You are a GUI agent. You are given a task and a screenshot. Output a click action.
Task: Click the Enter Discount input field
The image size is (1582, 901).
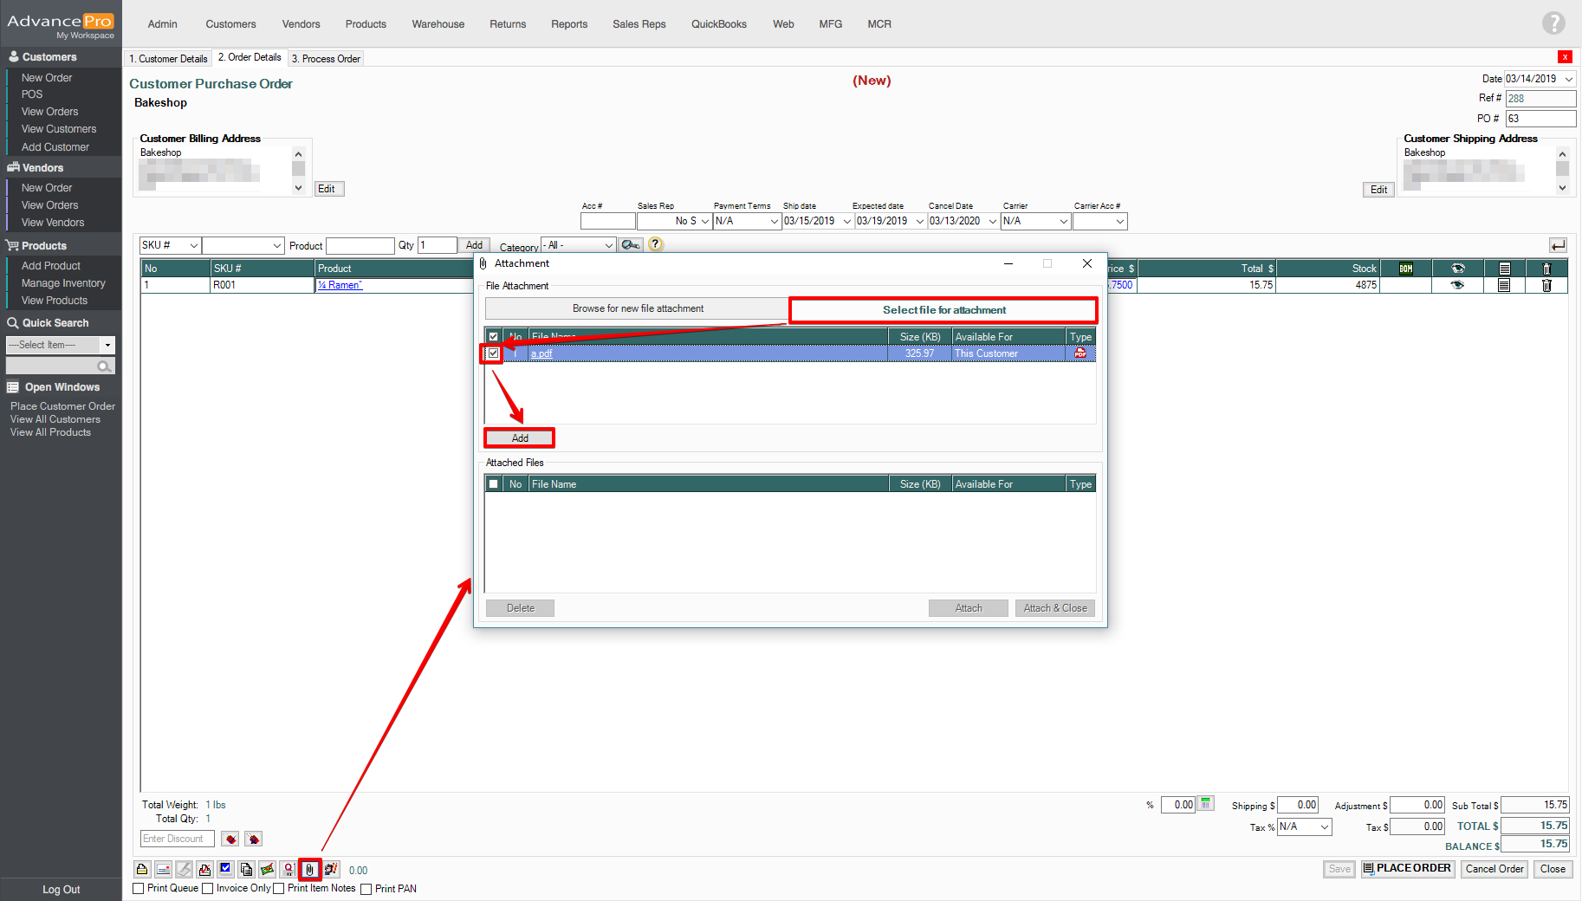(178, 839)
